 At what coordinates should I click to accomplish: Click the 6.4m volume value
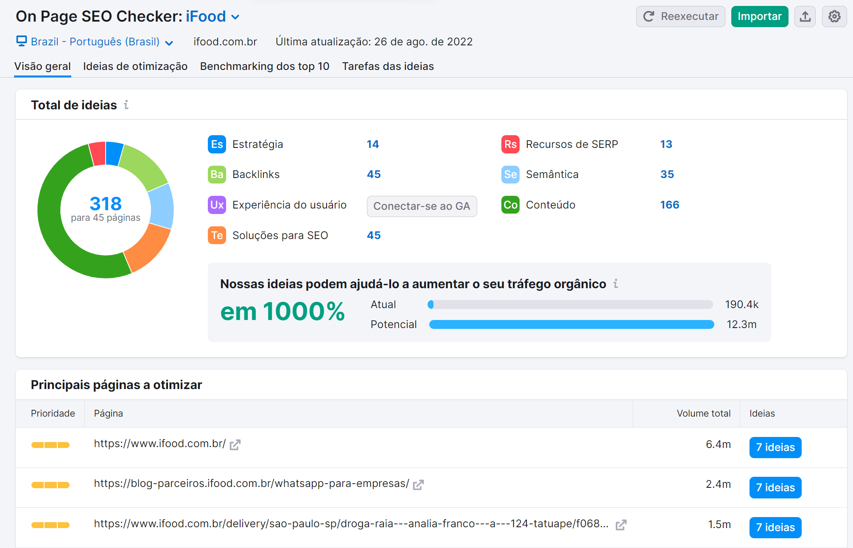click(718, 444)
